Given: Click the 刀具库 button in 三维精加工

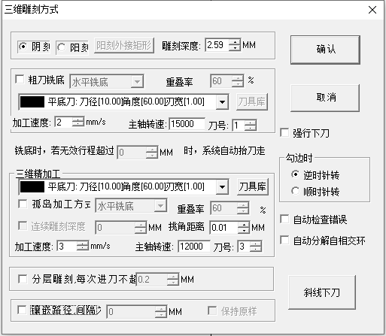Looking at the screenshot, I should (x=253, y=187).
